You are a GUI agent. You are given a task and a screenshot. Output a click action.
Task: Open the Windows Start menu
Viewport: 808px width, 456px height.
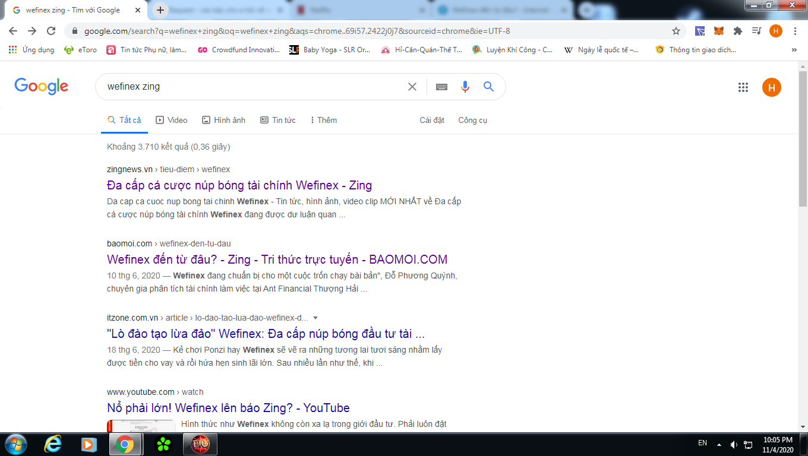pos(15,444)
